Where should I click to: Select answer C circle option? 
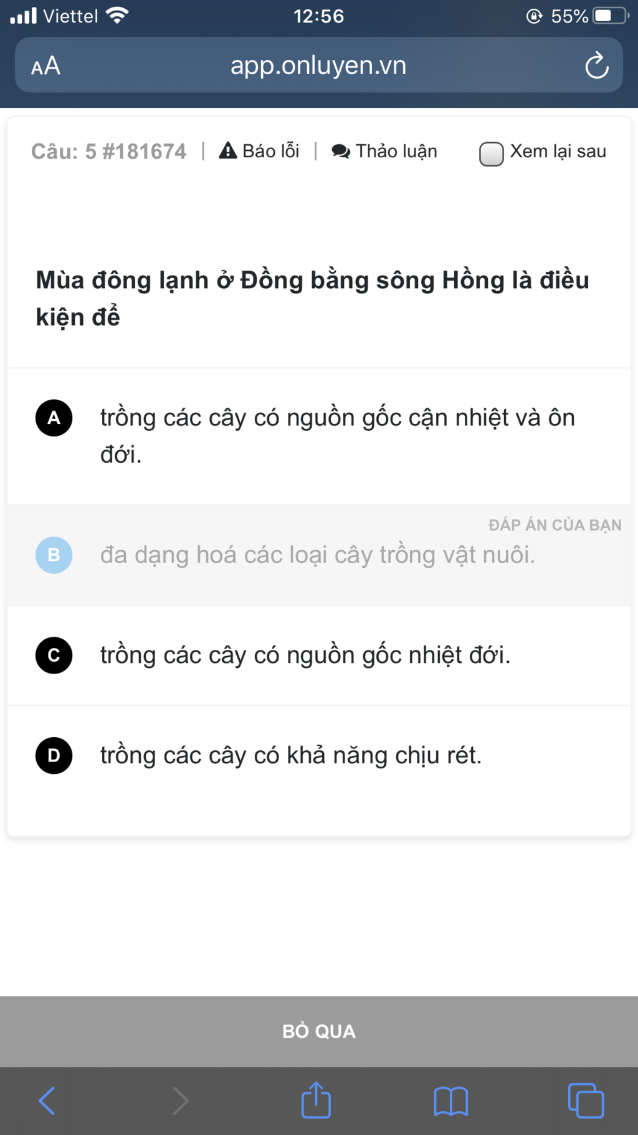[54, 655]
